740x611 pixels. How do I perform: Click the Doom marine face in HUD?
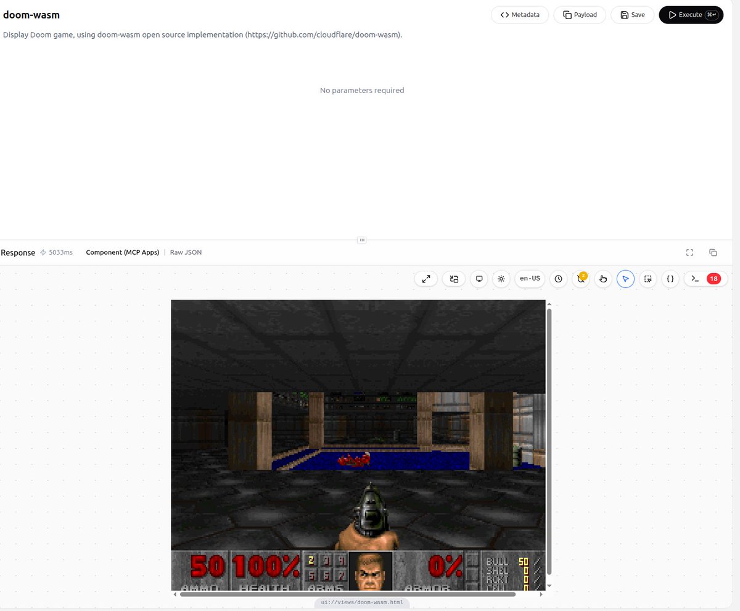point(371,572)
